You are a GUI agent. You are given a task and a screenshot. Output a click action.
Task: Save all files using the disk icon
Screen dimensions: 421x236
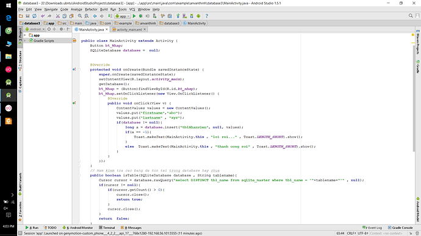(x=27, y=16)
